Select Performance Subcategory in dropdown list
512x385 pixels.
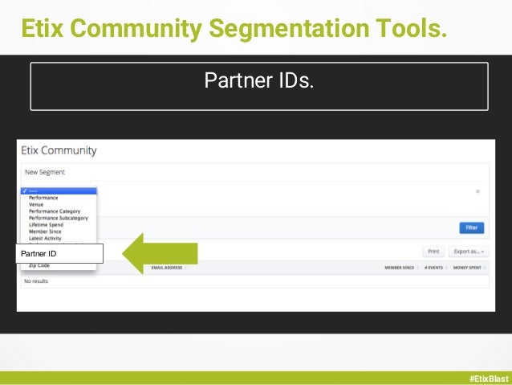[x=59, y=218]
